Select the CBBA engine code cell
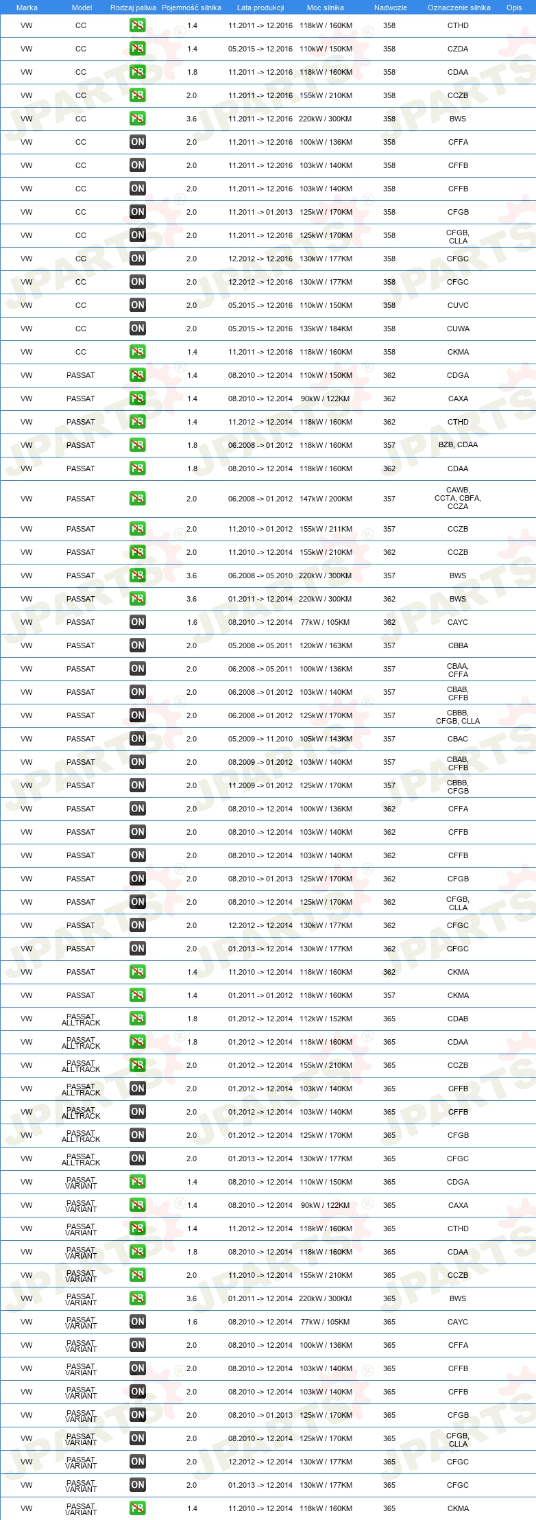 pos(458,645)
